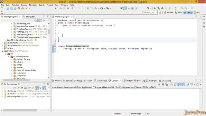Expand the JerseyWebApp project node
This screenshot has width=206, height=116.
pos(2,45)
